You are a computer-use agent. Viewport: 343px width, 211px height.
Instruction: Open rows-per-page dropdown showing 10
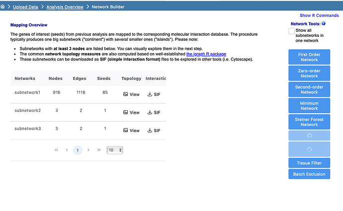tap(115, 150)
